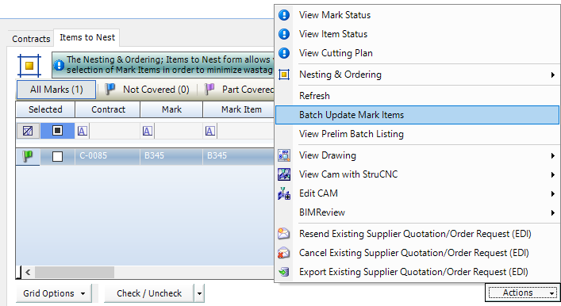Click the clear filter icon in filter row

[x=28, y=131]
